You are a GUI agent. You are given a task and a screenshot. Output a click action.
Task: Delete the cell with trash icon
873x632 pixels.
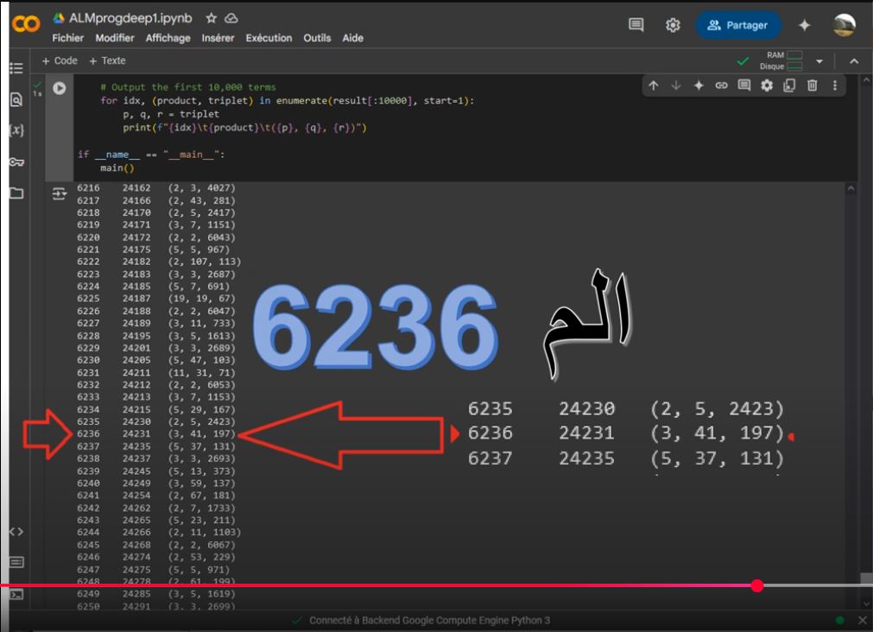click(813, 85)
